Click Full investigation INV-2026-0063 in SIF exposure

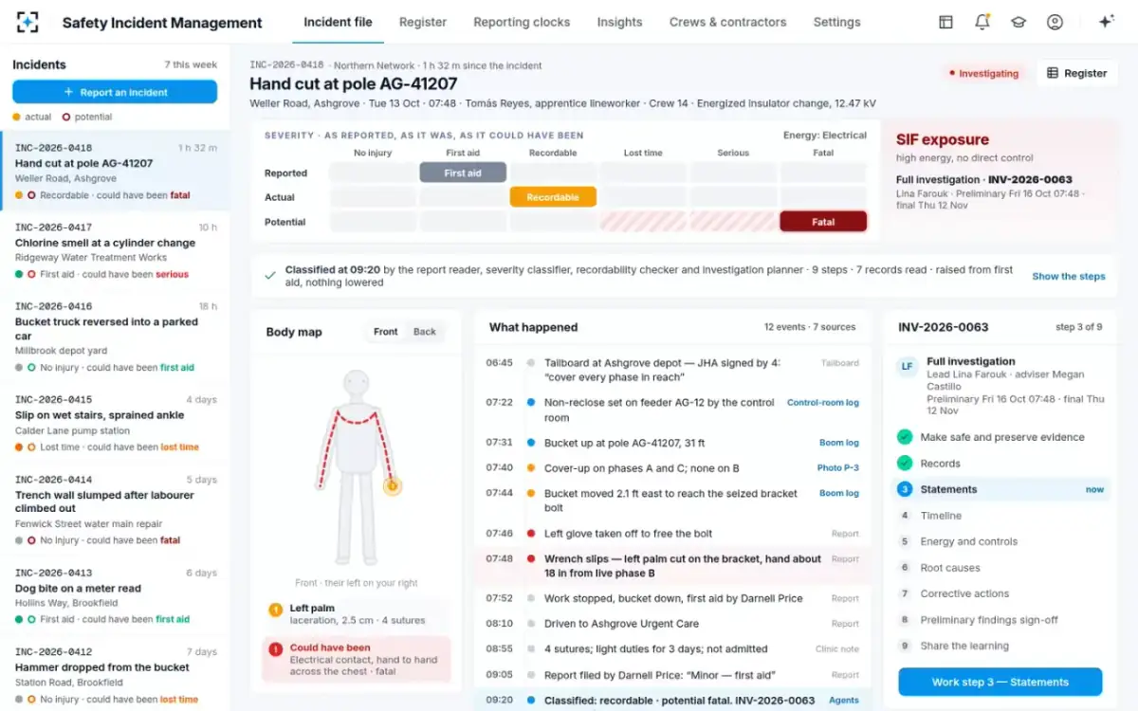984,179
